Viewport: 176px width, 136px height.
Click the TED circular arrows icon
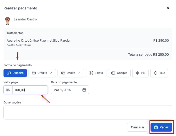tap(156, 73)
